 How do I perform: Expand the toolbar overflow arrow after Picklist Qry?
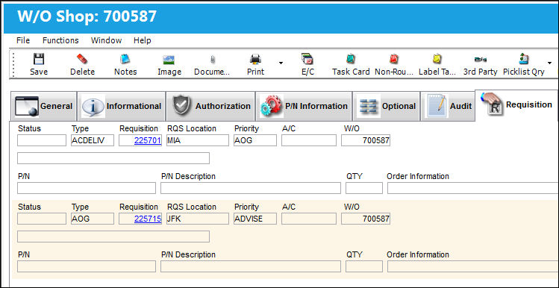tap(550, 63)
